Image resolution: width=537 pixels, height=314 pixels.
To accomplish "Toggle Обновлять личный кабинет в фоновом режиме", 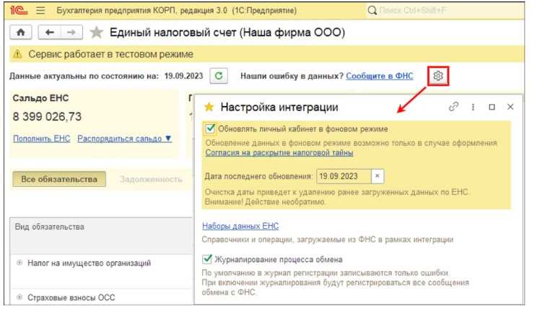I will point(209,128).
